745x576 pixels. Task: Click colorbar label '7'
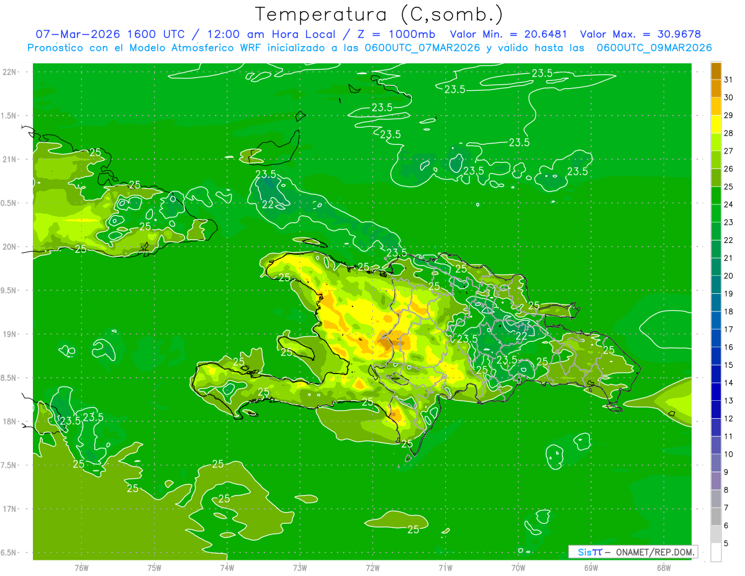pyautogui.click(x=727, y=508)
